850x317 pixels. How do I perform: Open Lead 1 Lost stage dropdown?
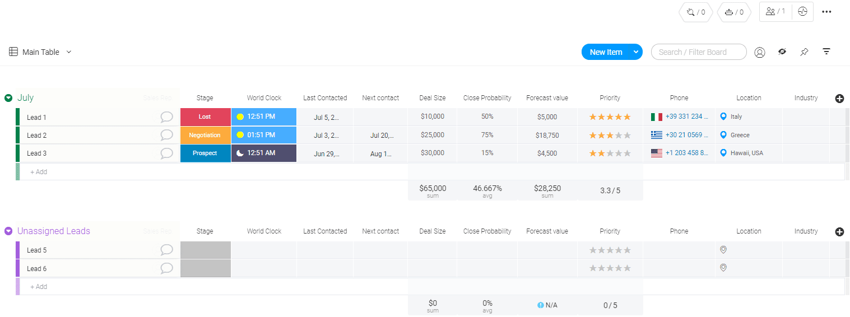[x=205, y=116]
